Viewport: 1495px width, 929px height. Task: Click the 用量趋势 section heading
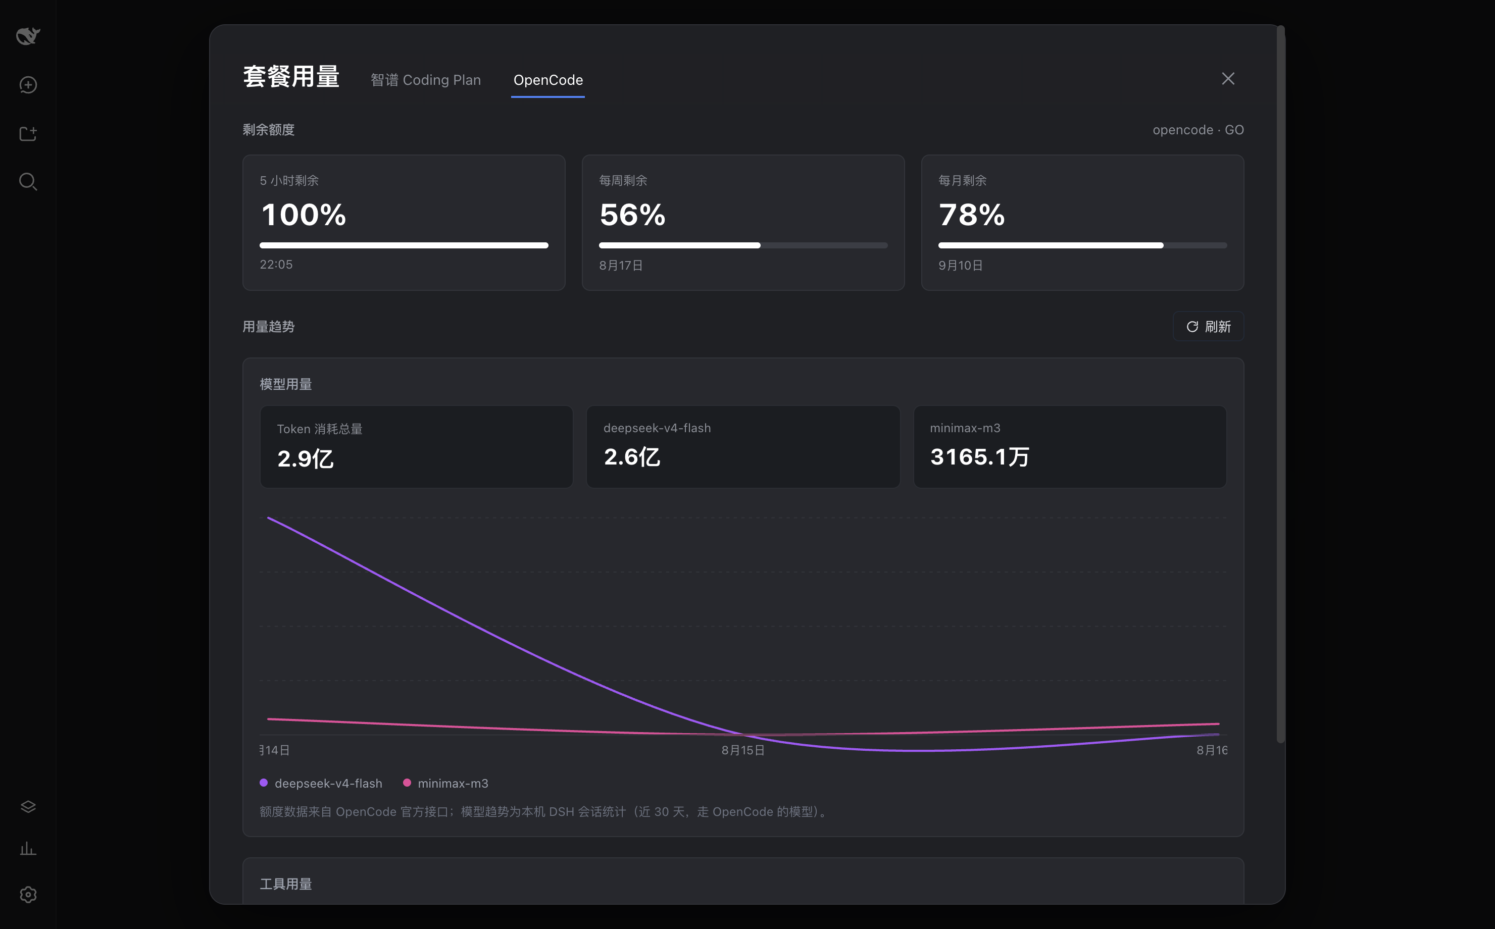point(269,327)
